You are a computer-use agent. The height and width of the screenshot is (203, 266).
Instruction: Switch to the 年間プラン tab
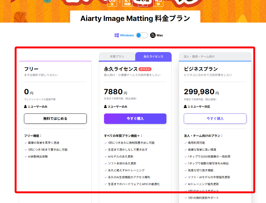pos(117,57)
